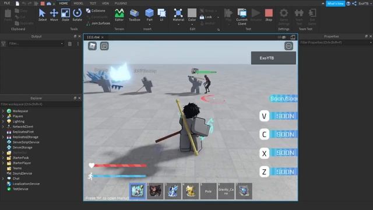Screen dimensions: 373x210
Task: Open the FILE menu
Action: click(7, 3)
